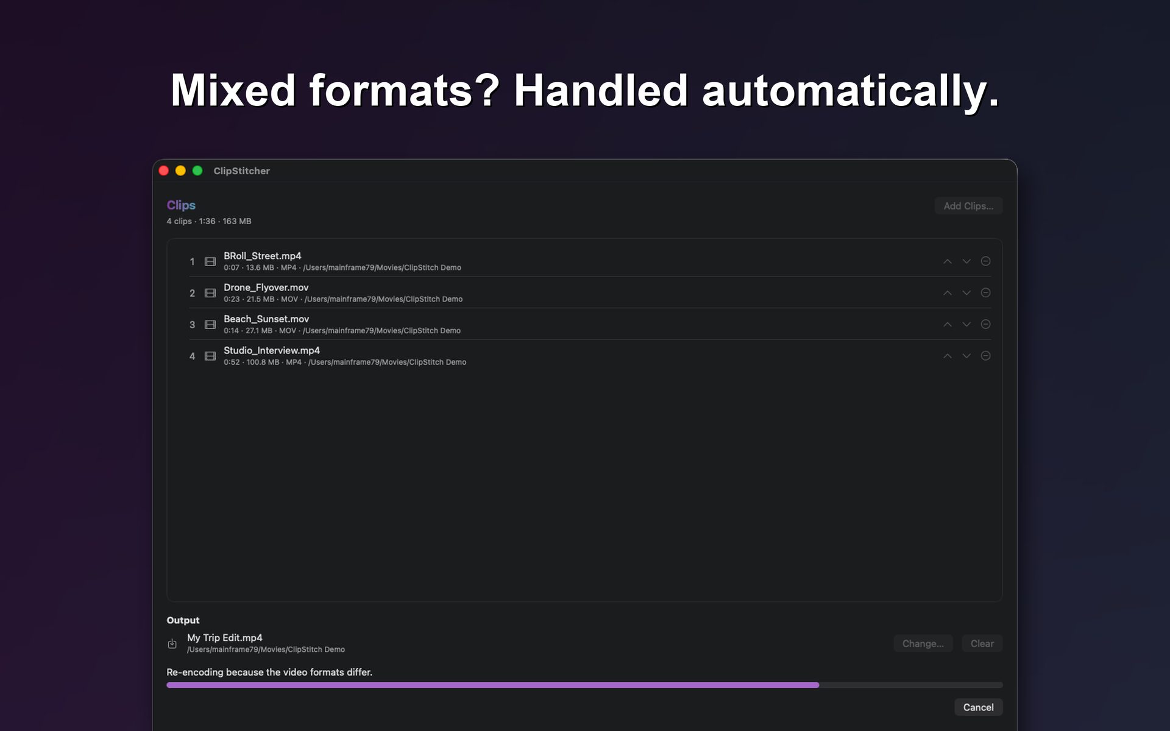Remove the Studio_Interview.mp4 clip

click(985, 356)
